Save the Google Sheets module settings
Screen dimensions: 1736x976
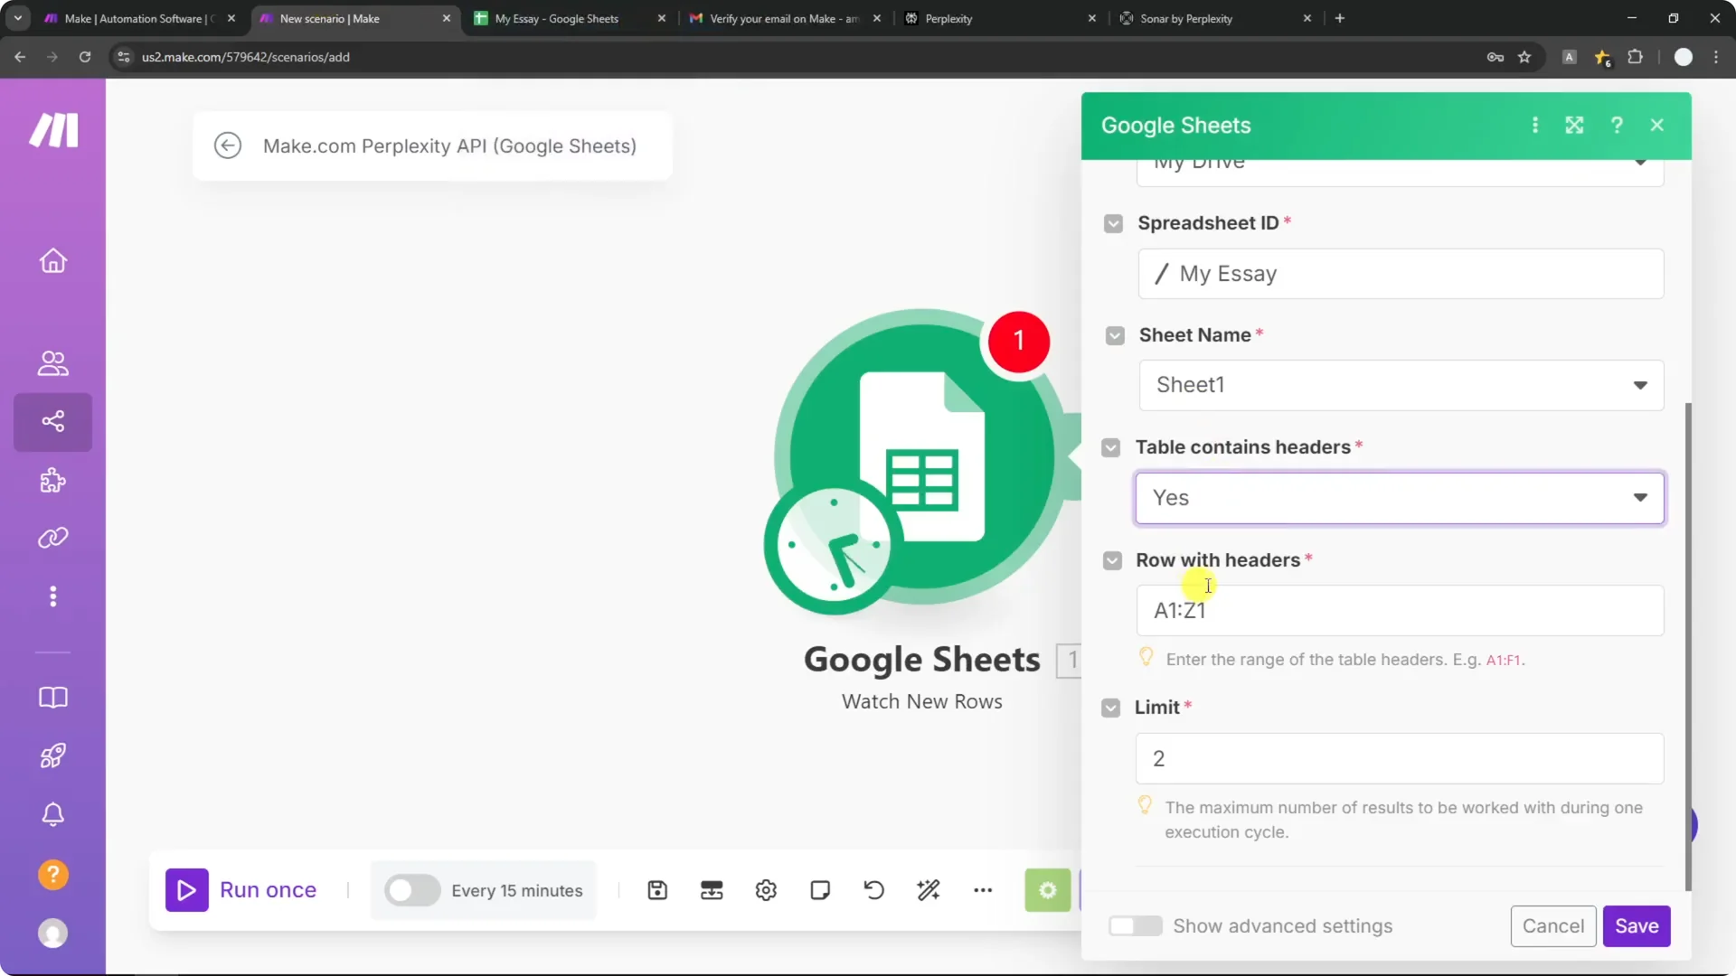coord(1637,925)
